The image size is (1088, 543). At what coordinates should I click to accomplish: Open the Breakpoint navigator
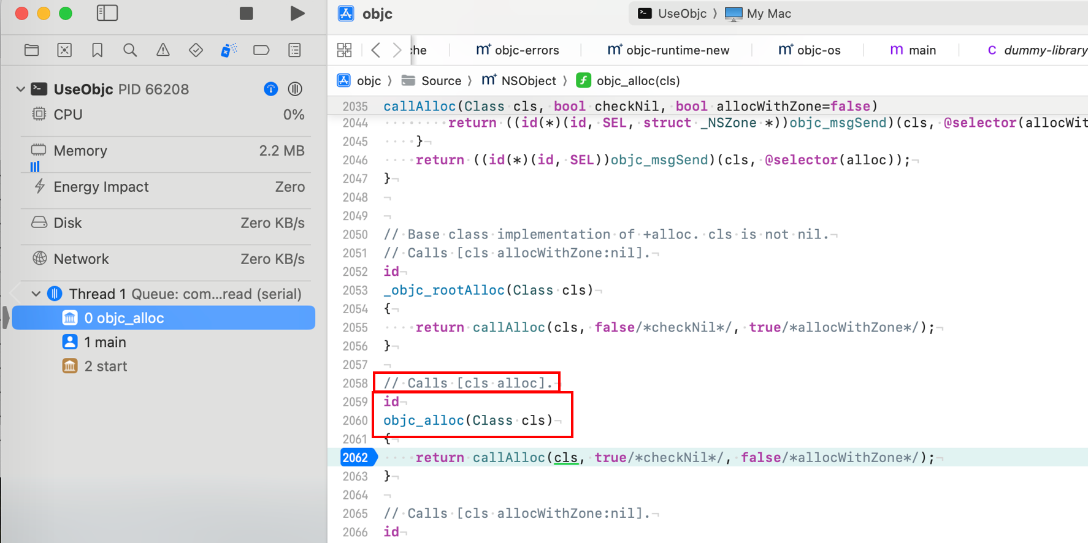[x=261, y=50]
